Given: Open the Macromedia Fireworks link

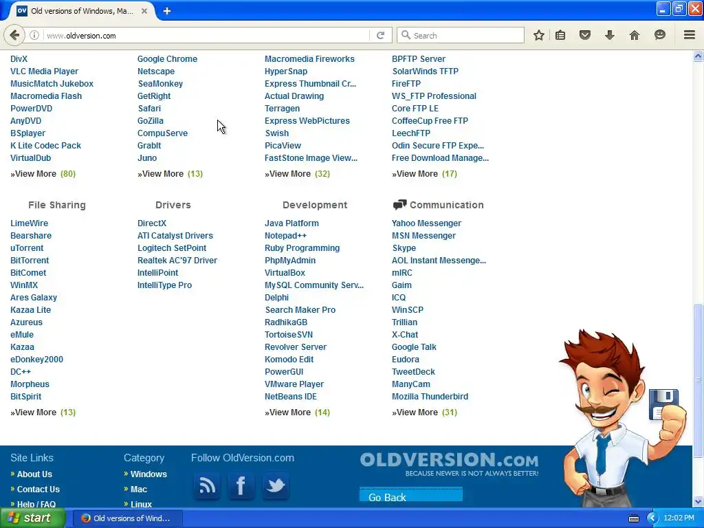Looking at the screenshot, I should click(309, 59).
